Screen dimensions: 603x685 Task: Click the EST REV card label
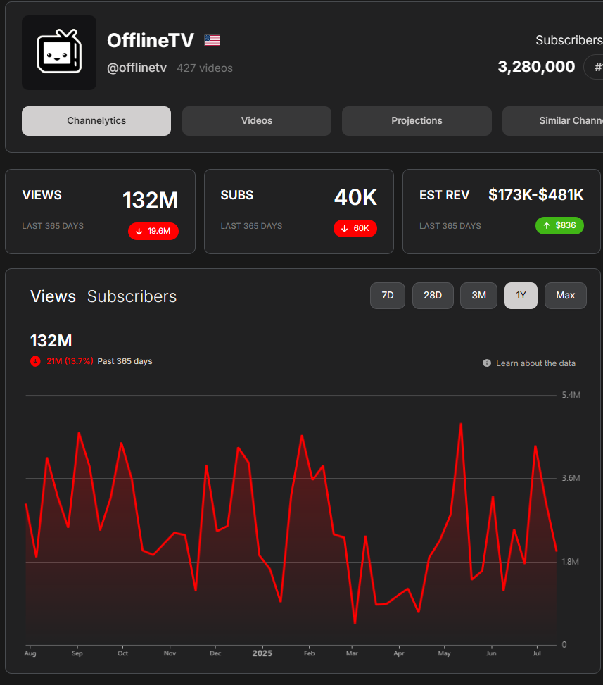(444, 195)
